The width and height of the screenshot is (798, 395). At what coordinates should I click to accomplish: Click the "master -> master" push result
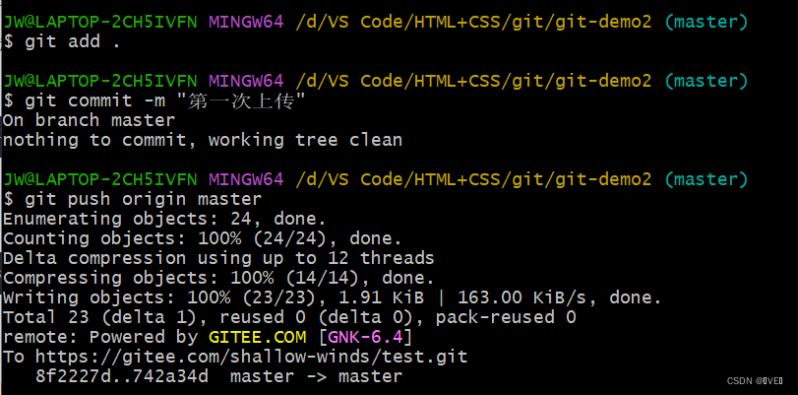point(316,376)
